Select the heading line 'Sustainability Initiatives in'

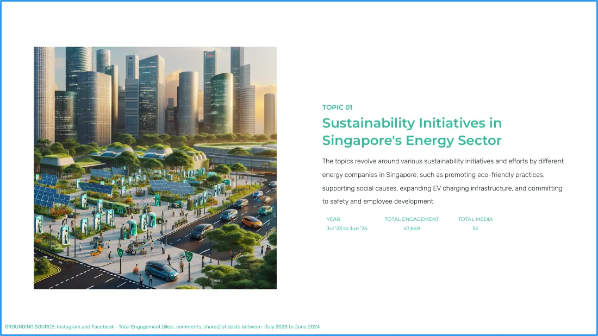412,123
